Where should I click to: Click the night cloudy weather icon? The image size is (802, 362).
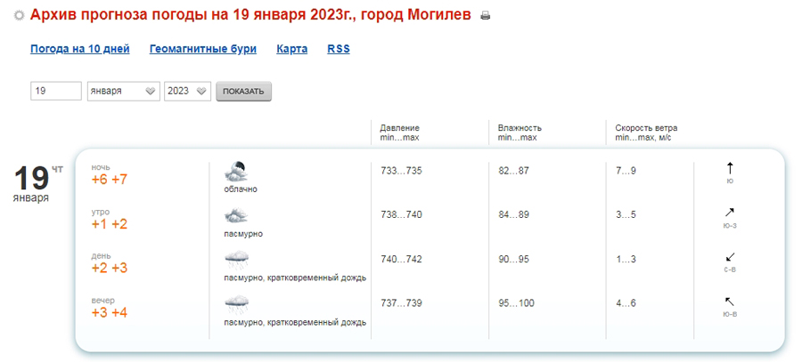click(237, 172)
